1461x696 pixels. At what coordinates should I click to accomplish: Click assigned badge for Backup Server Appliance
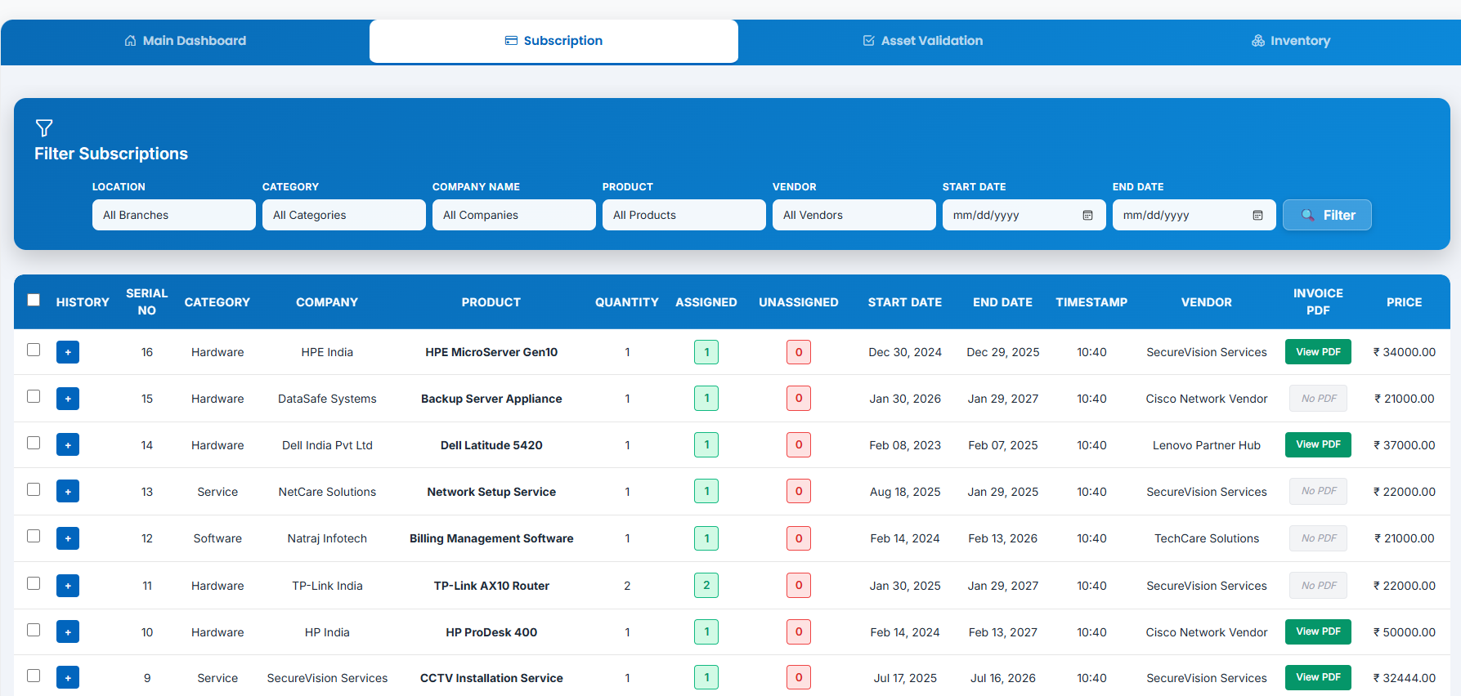click(706, 398)
